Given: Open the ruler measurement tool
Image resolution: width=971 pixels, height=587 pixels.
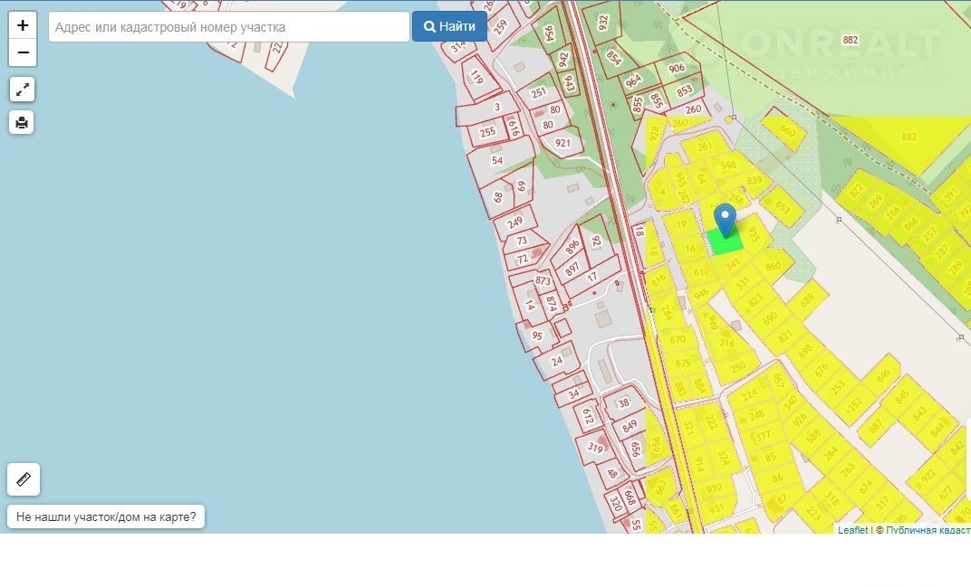Looking at the screenshot, I should [x=24, y=479].
